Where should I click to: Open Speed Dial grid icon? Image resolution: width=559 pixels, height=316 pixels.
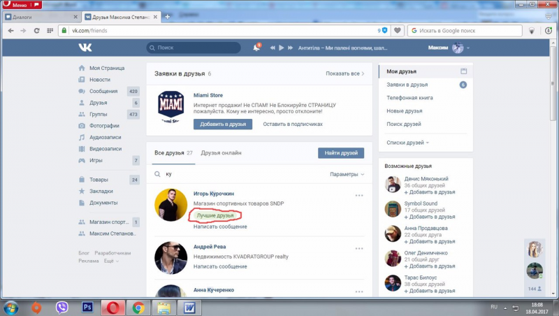[x=50, y=31]
